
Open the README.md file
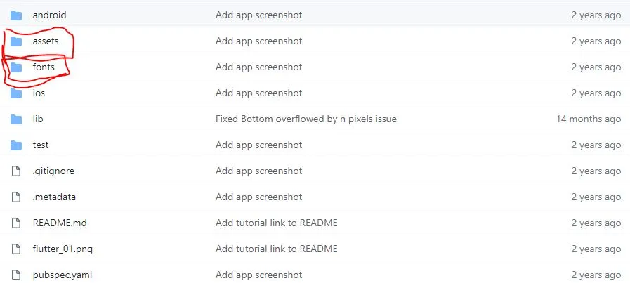pos(60,223)
